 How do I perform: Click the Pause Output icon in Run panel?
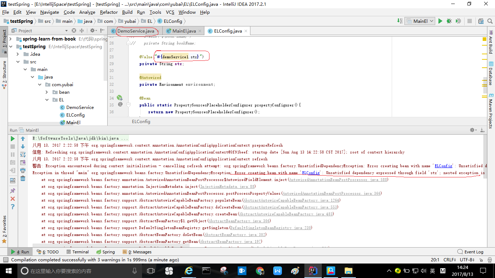(x=13, y=155)
